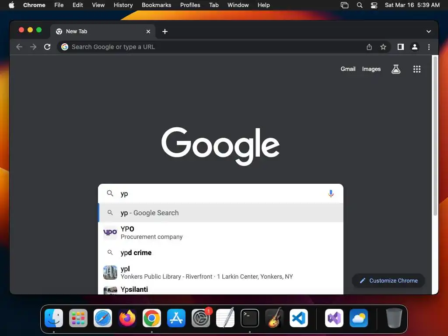Launch Firefox from the Dock
Image resolution: width=448 pixels, height=336 pixels.
pos(127,318)
